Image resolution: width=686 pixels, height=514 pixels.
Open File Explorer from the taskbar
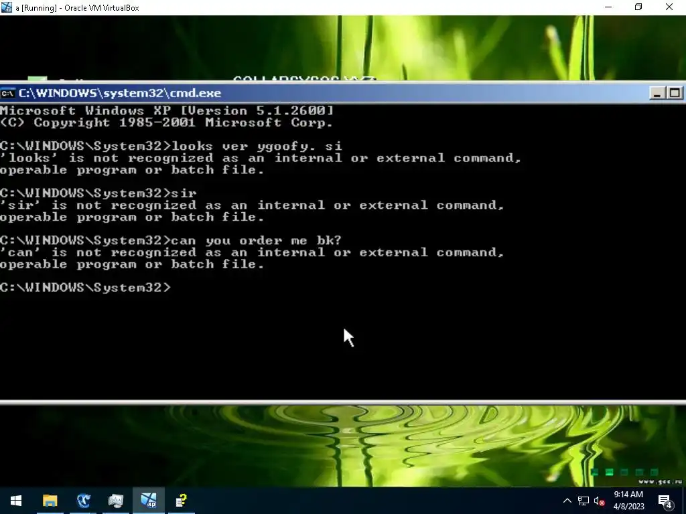pos(50,501)
